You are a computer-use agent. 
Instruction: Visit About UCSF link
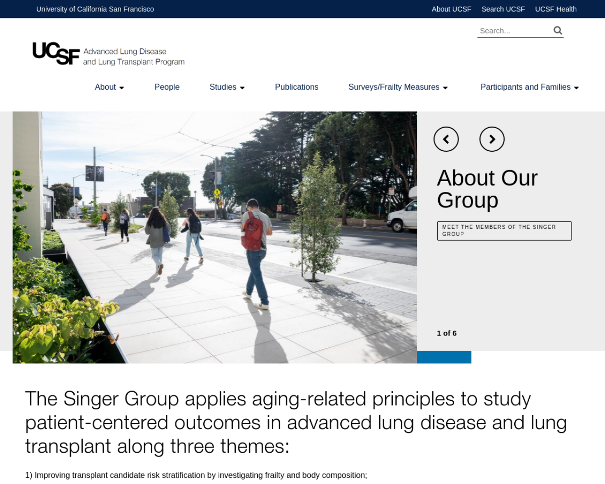[x=451, y=9]
